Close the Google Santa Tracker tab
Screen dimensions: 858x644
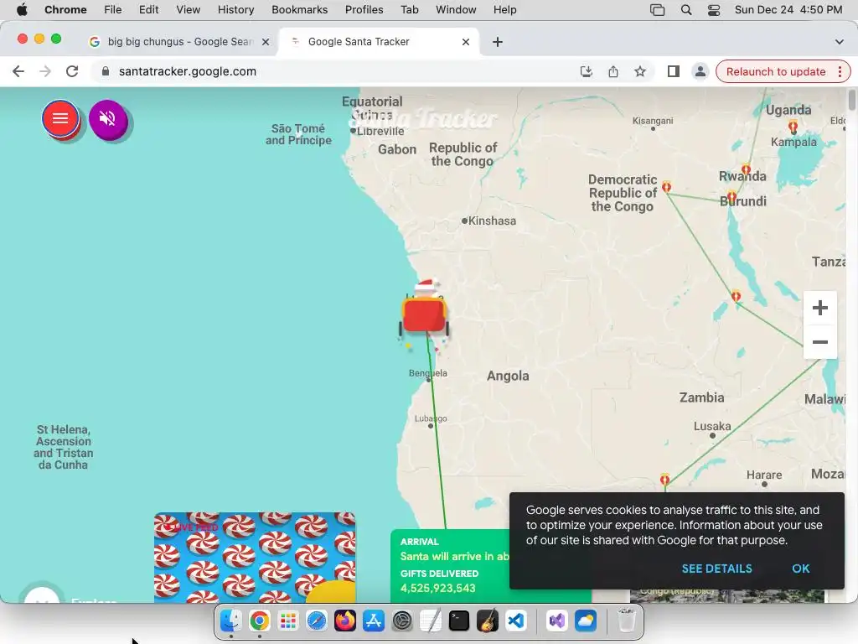466,42
